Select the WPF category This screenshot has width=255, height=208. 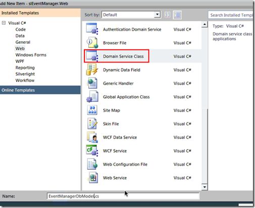coord(20,61)
